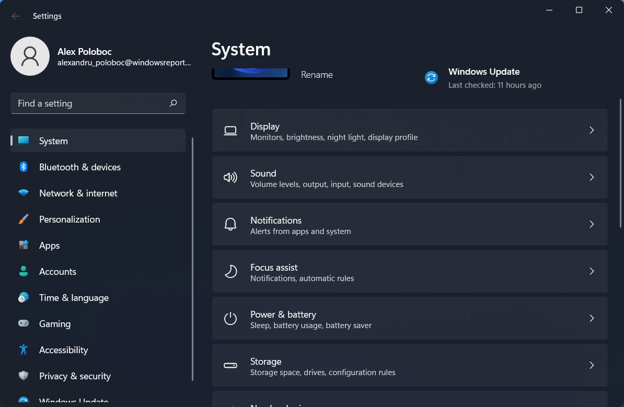Click the Bluetooth icon in sidebar
This screenshot has width=624, height=407.
24,167
